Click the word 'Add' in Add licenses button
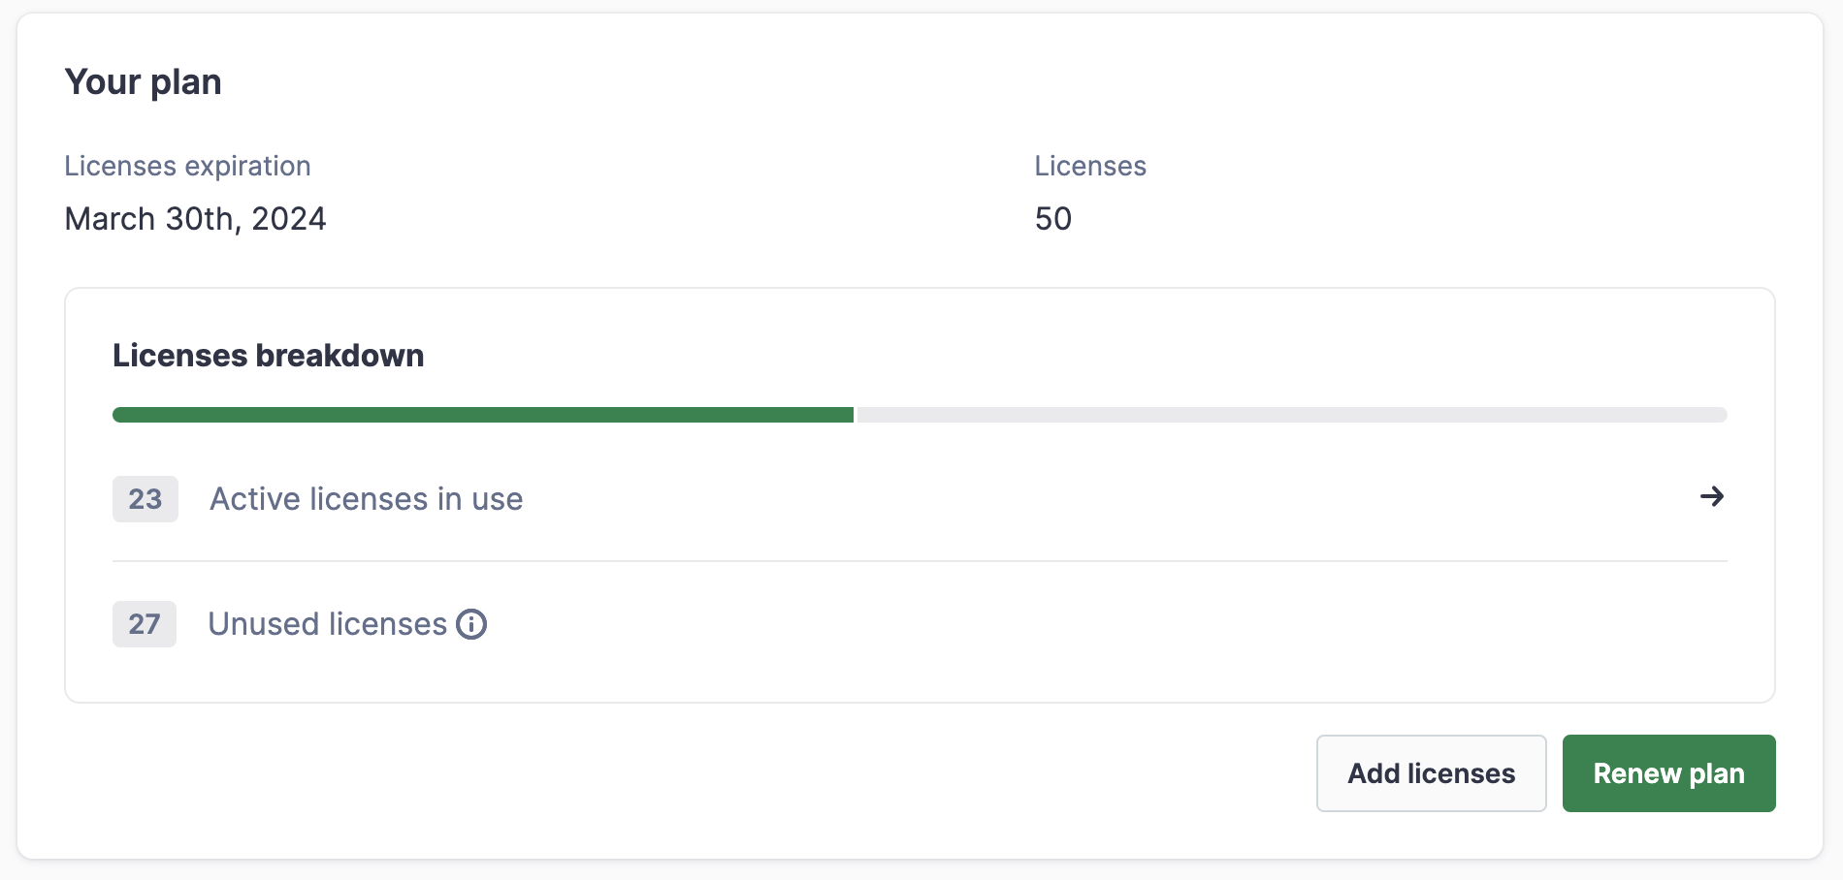 point(1373,773)
